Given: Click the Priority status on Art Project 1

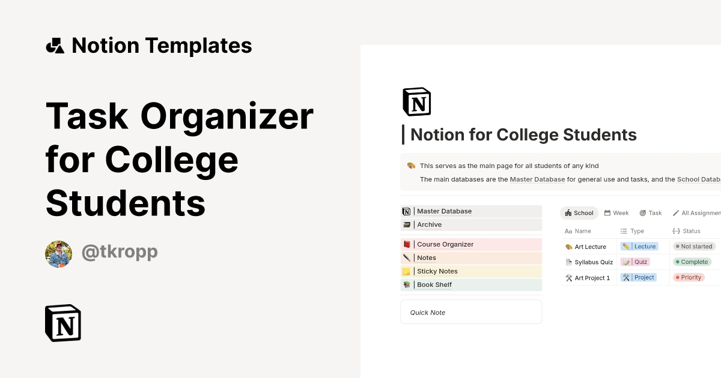Looking at the screenshot, I should click(x=689, y=277).
